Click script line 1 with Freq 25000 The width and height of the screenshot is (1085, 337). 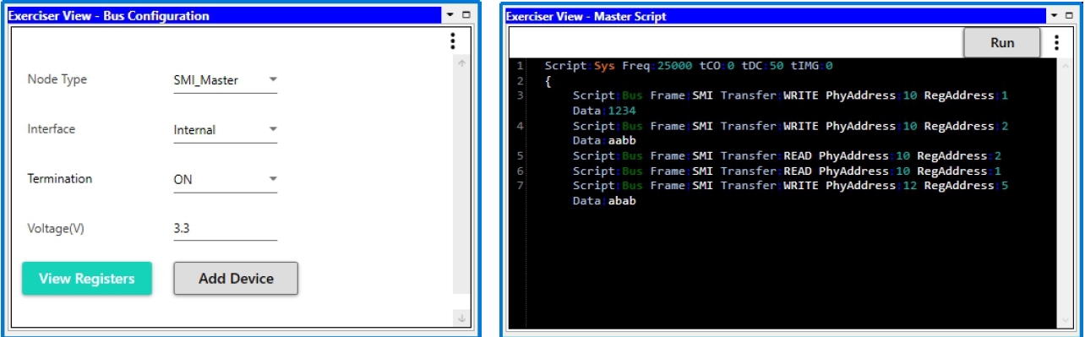click(690, 65)
